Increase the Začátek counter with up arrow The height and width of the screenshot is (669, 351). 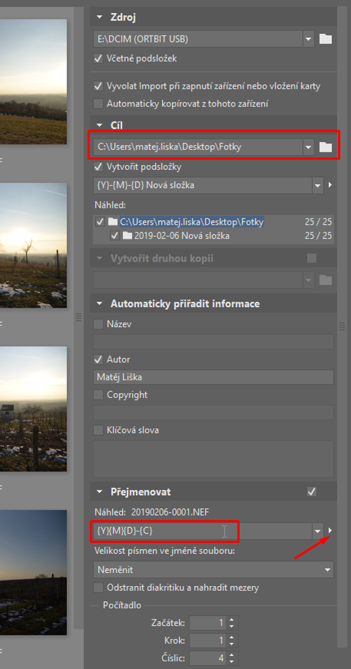pos(231,620)
